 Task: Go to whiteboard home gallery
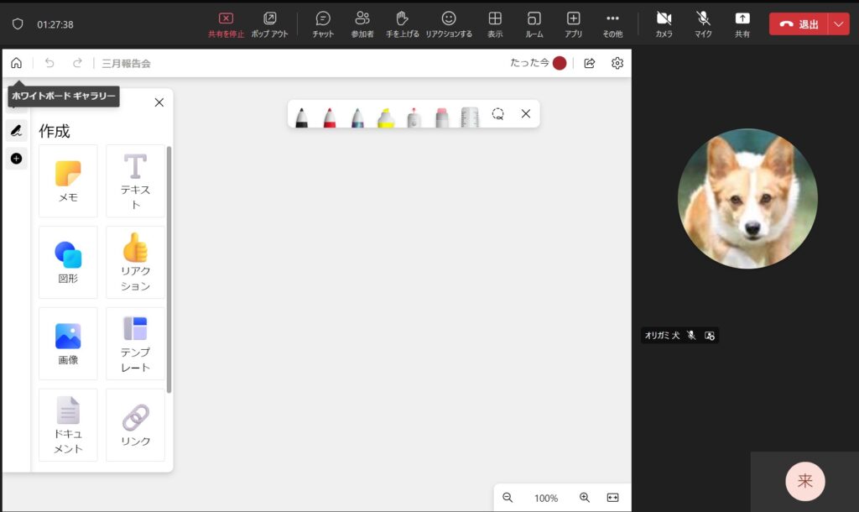click(16, 63)
